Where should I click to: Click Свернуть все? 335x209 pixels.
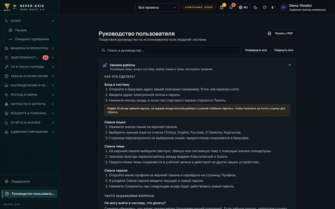(x=284, y=50)
